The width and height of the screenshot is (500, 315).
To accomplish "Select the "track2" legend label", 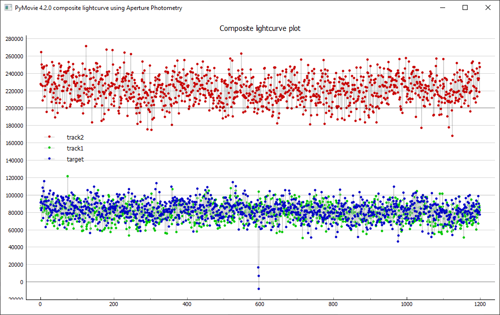I will pyautogui.click(x=75, y=137).
